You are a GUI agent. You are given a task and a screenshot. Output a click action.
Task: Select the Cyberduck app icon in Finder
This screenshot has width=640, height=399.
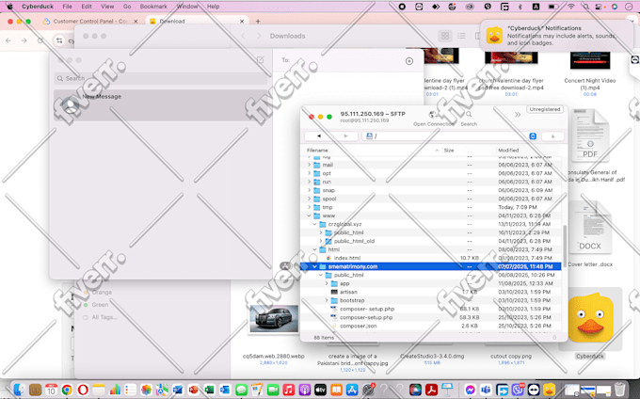coord(590,319)
